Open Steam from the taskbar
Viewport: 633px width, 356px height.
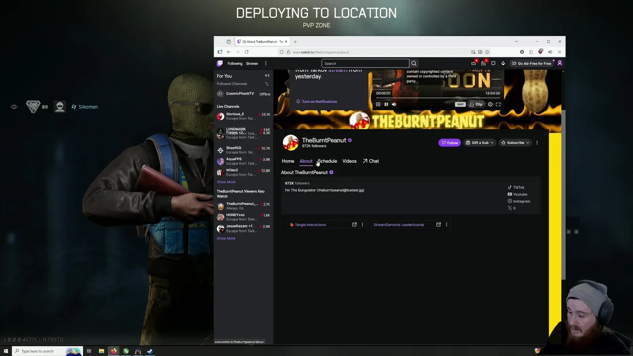(x=150, y=351)
